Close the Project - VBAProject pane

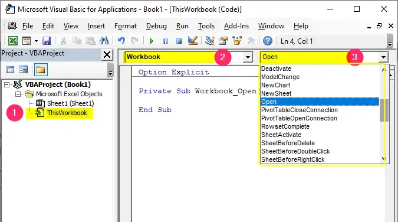(x=107, y=54)
